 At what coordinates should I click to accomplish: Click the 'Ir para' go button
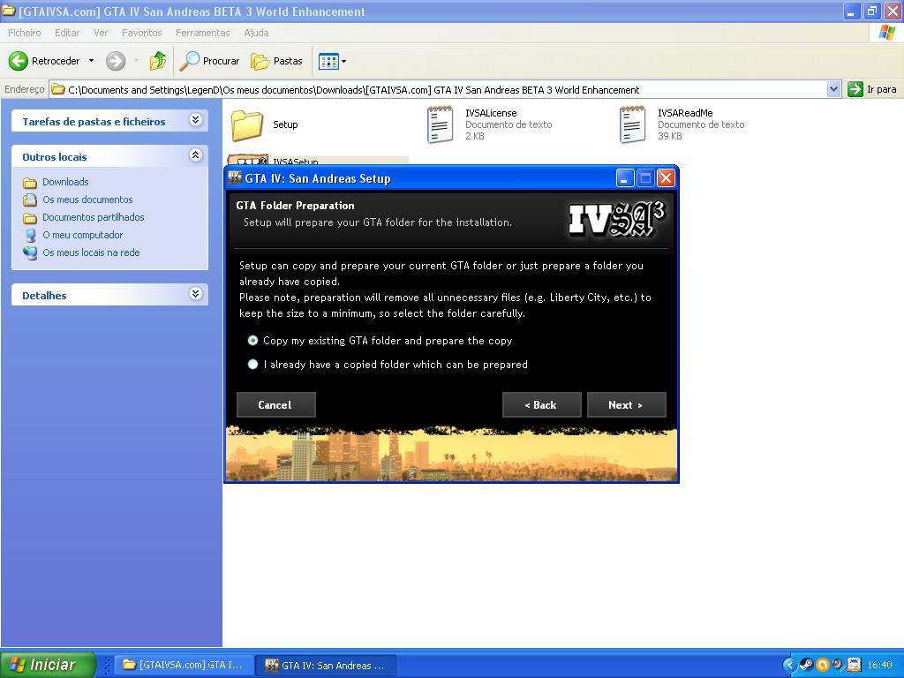click(x=872, y=89)
